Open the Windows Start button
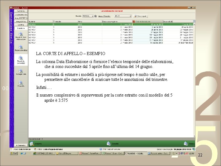The image size is (221, 166). (x=14, y=153)
